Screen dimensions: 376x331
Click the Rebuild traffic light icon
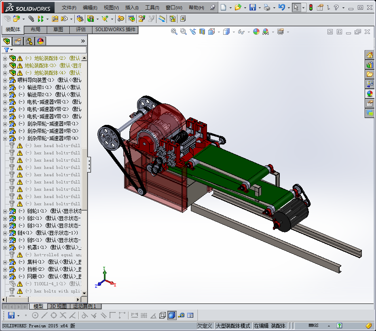(x=311, y=7)
